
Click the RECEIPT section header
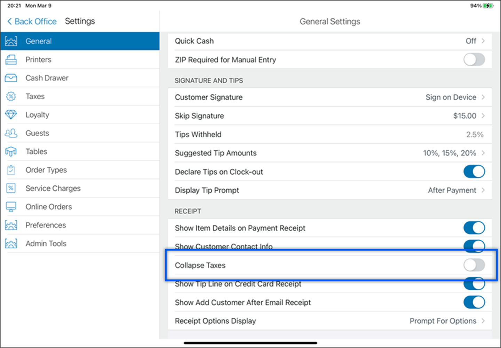(x=188, y=211)
